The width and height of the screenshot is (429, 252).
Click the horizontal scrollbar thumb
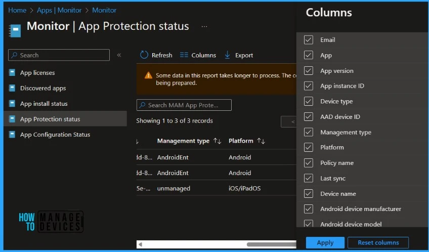271,244
